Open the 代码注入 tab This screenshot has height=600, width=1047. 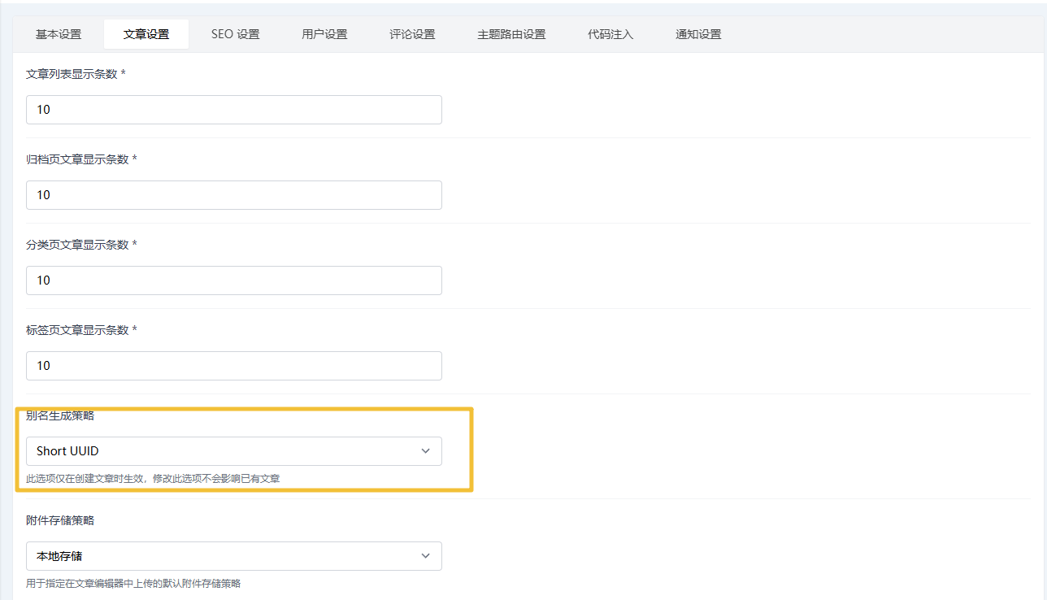coord(610,34)
